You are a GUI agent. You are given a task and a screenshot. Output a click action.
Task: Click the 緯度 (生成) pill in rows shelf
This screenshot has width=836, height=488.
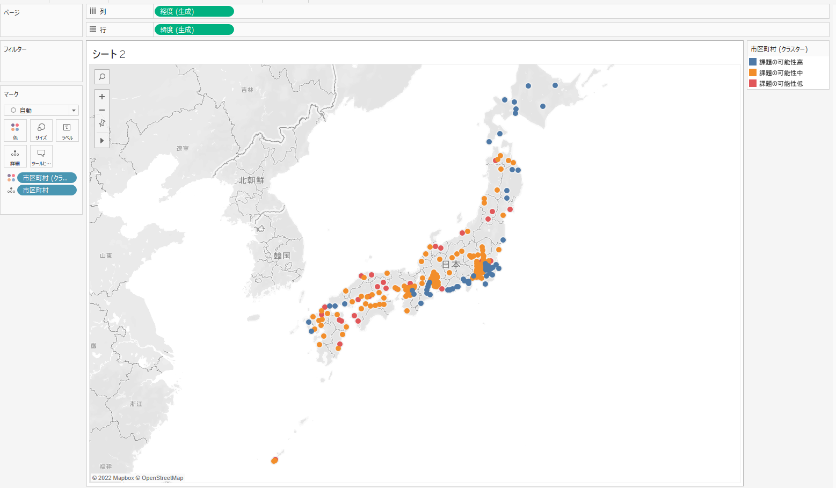[194, 30]
